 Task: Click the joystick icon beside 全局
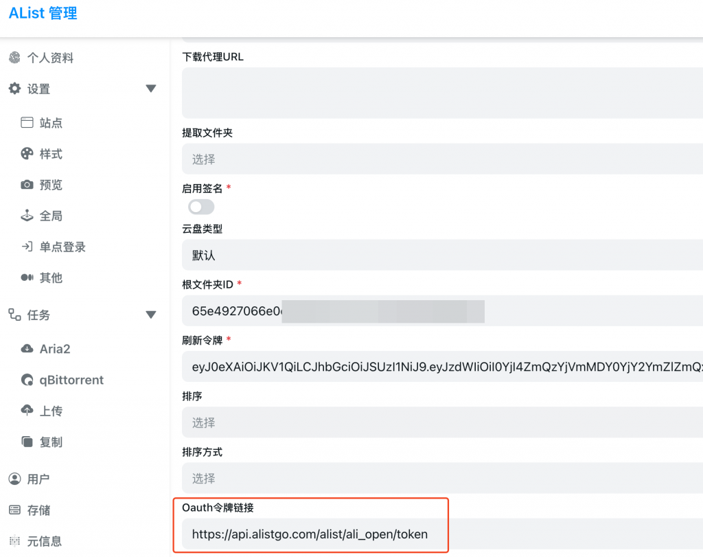tap(27, 216)
